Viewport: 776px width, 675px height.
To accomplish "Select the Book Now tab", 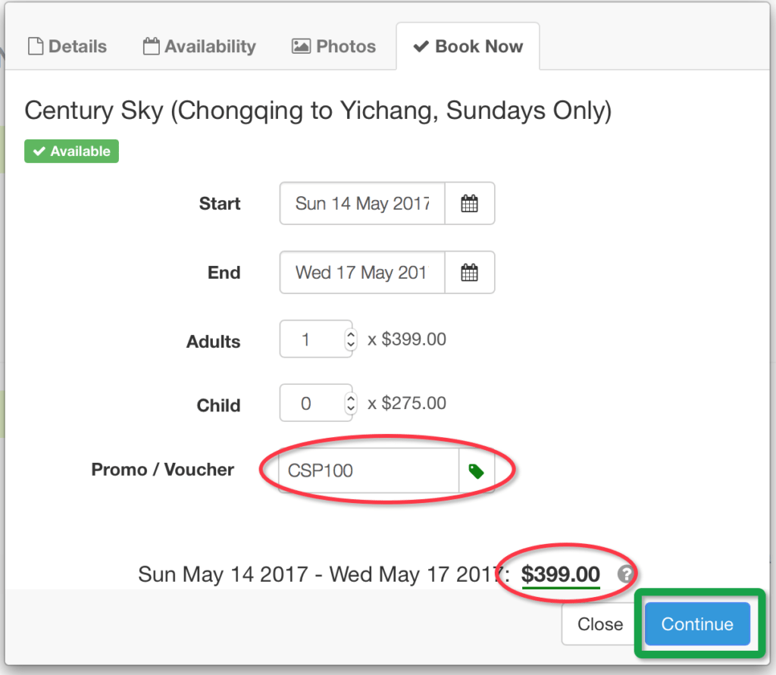I will point(468,46).
